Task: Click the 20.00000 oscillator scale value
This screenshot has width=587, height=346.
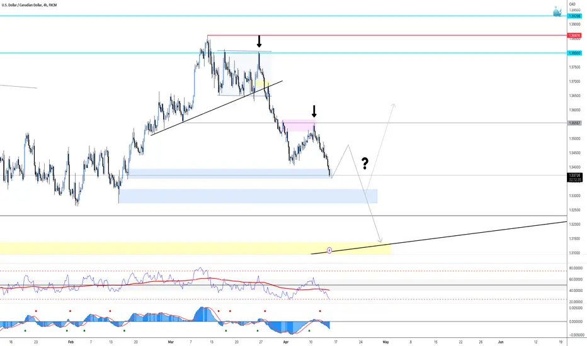Action: click(x=576, y=302)
